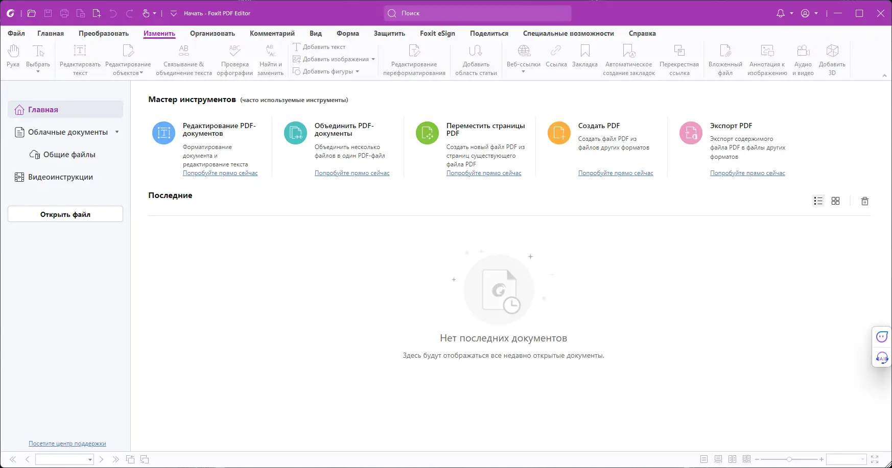
Task: Switch to the Главная ribbon tab
Action: point(51,33)
